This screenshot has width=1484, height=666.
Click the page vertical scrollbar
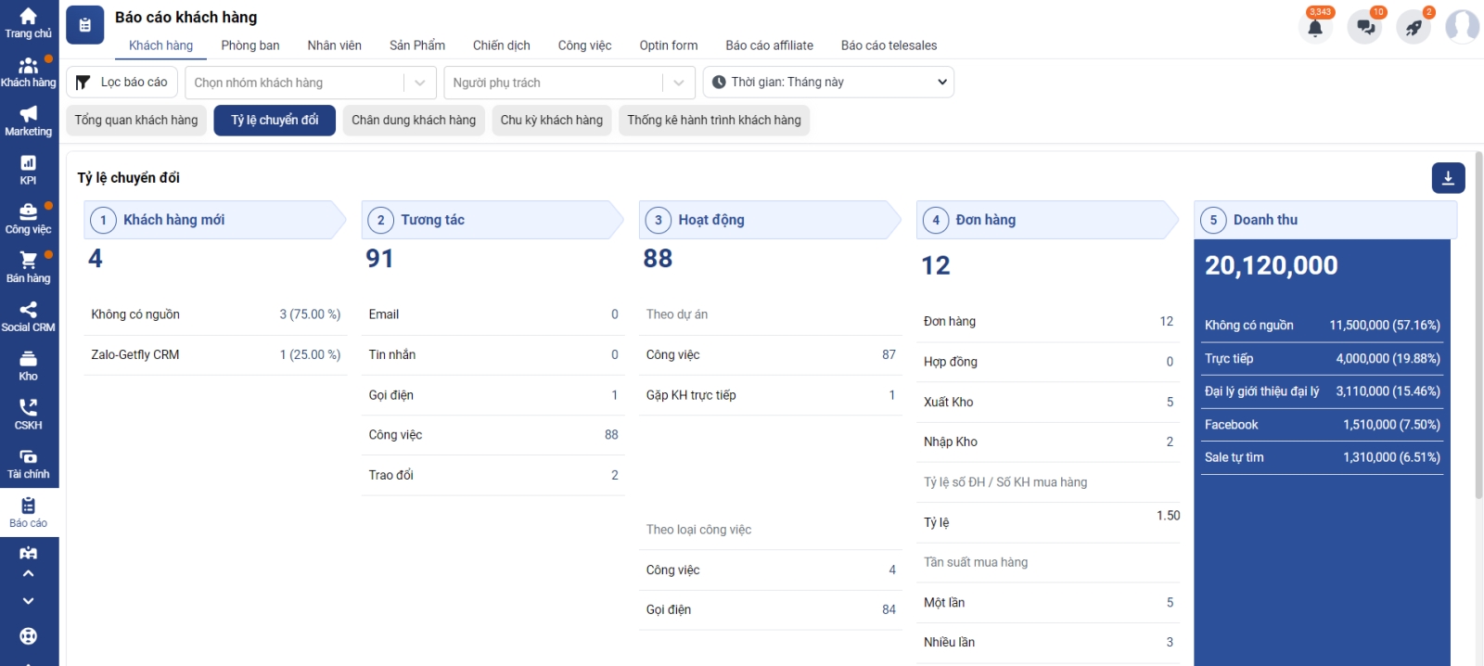[1478, 371]
